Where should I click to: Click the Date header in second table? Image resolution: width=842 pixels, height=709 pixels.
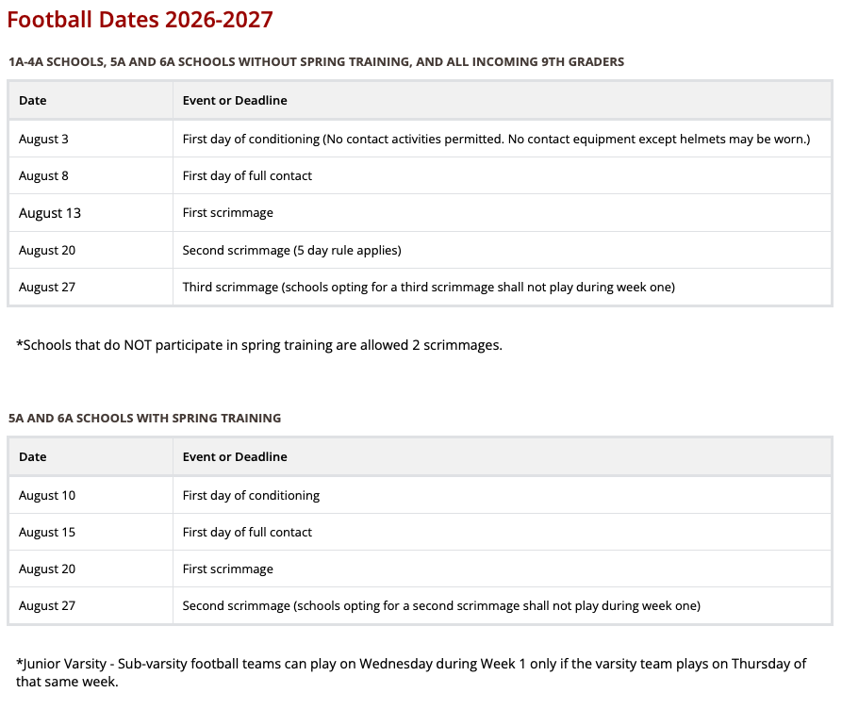point(91,456)
